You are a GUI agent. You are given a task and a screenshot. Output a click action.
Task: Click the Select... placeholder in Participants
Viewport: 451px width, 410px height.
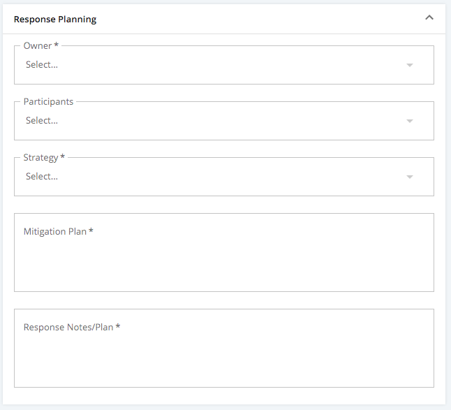pyautogui.click(x=42, y=120)
